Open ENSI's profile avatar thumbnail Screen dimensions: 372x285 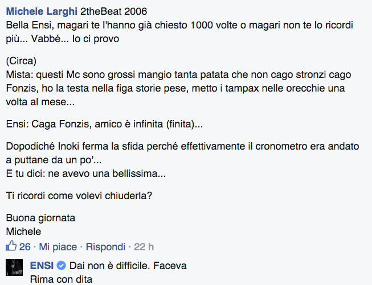pyautogui.click(x=14, y=267)
